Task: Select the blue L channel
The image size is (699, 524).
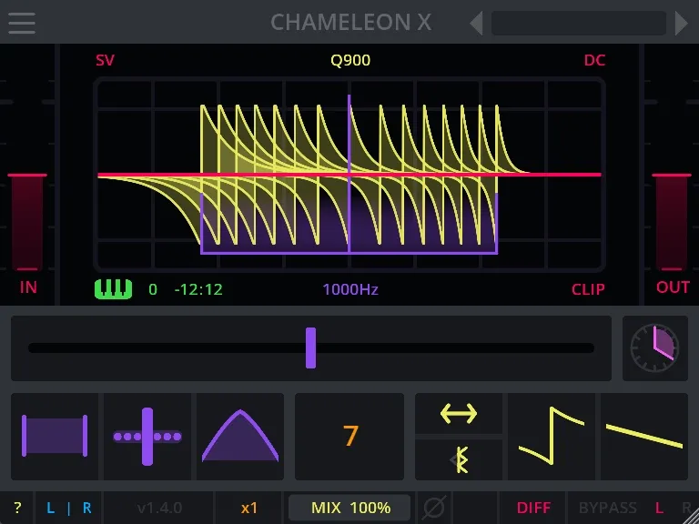Action: coord(51,508)
